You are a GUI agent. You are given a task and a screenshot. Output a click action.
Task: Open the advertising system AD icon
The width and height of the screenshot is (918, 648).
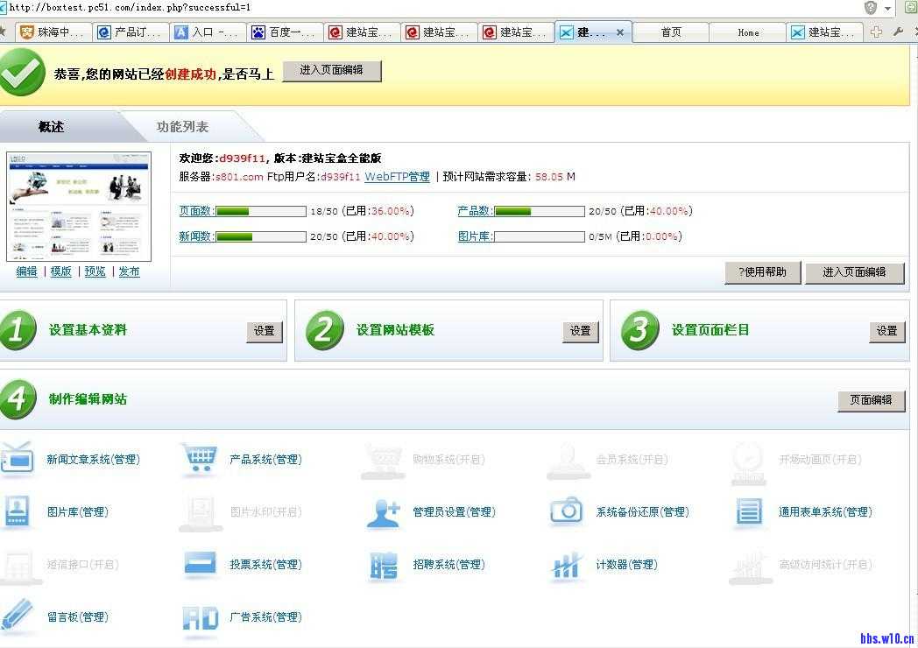[x=200, y=617]
